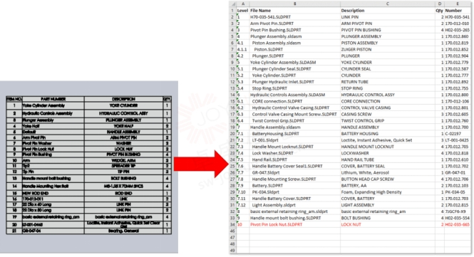The image size is (474, 257).
Task: Select number cell 'C-02197'
Action: [x=458, y=134]
